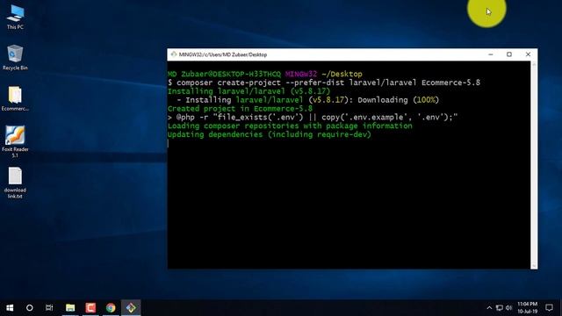
Task: Open the red recorder app on taskbar
Action: pyautogui.click(x=90, y=308)
